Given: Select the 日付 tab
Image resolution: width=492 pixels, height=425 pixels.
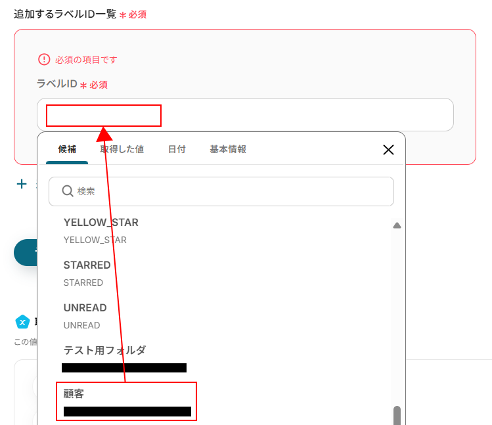Looking at the screenshot, I should tap(177, 149).
